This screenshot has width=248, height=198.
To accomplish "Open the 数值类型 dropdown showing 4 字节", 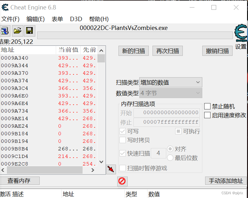I will click(x=171, y=93).
